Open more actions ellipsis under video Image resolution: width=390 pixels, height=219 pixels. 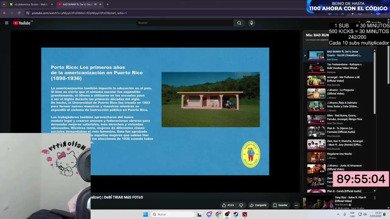pyautogui.click(x=296, y=205)
